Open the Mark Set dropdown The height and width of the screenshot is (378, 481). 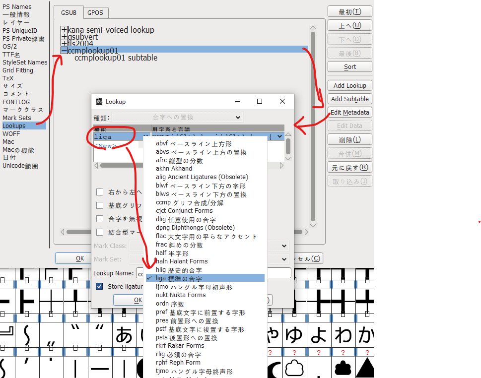(x=284, y=259)
